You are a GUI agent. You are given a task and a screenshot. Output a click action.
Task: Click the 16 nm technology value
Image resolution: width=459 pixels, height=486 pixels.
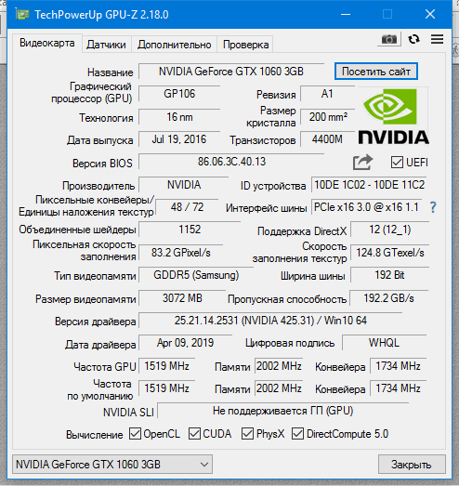pyautogui.click(x=179, y=117)
